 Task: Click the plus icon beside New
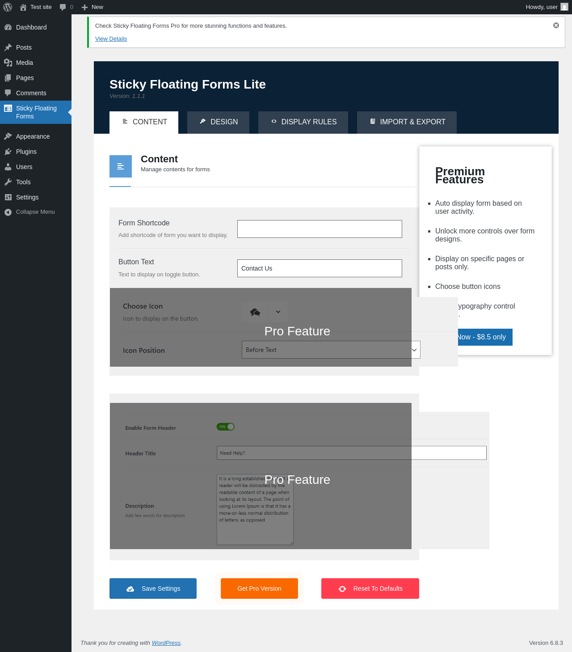tap(84, 7)
